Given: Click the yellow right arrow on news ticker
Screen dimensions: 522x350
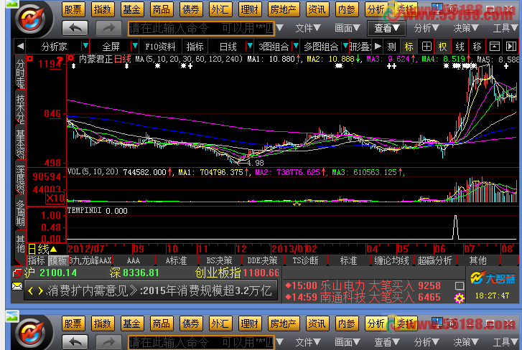Looking at the screenshot, I should [x=41, y=291].
